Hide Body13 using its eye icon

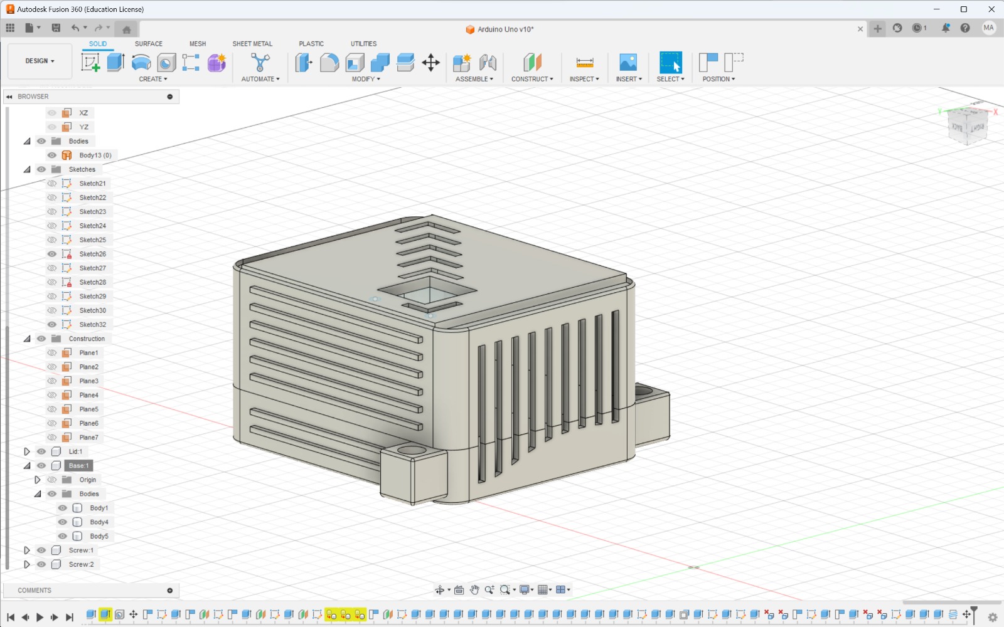tap(52, 155)
